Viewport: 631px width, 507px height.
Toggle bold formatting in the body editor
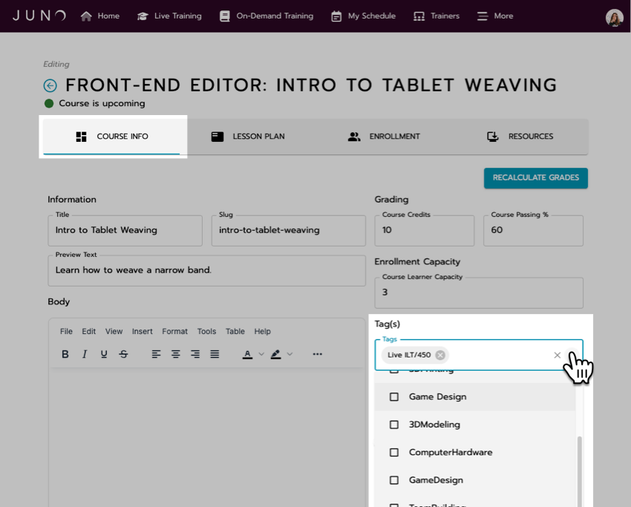click(65, 354)
